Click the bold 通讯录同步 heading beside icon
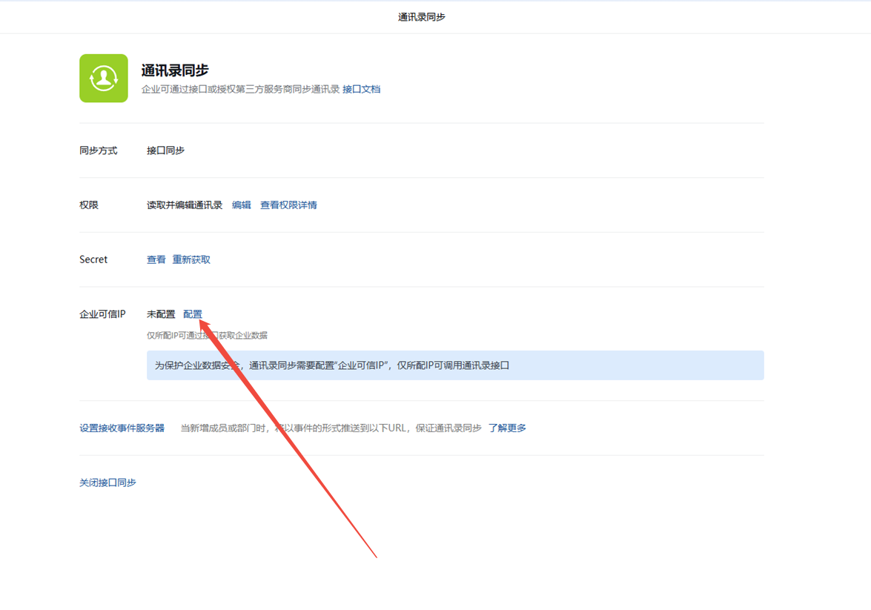Image resolution: width=871 pixels, height=610 pixels. click(175, 70)
